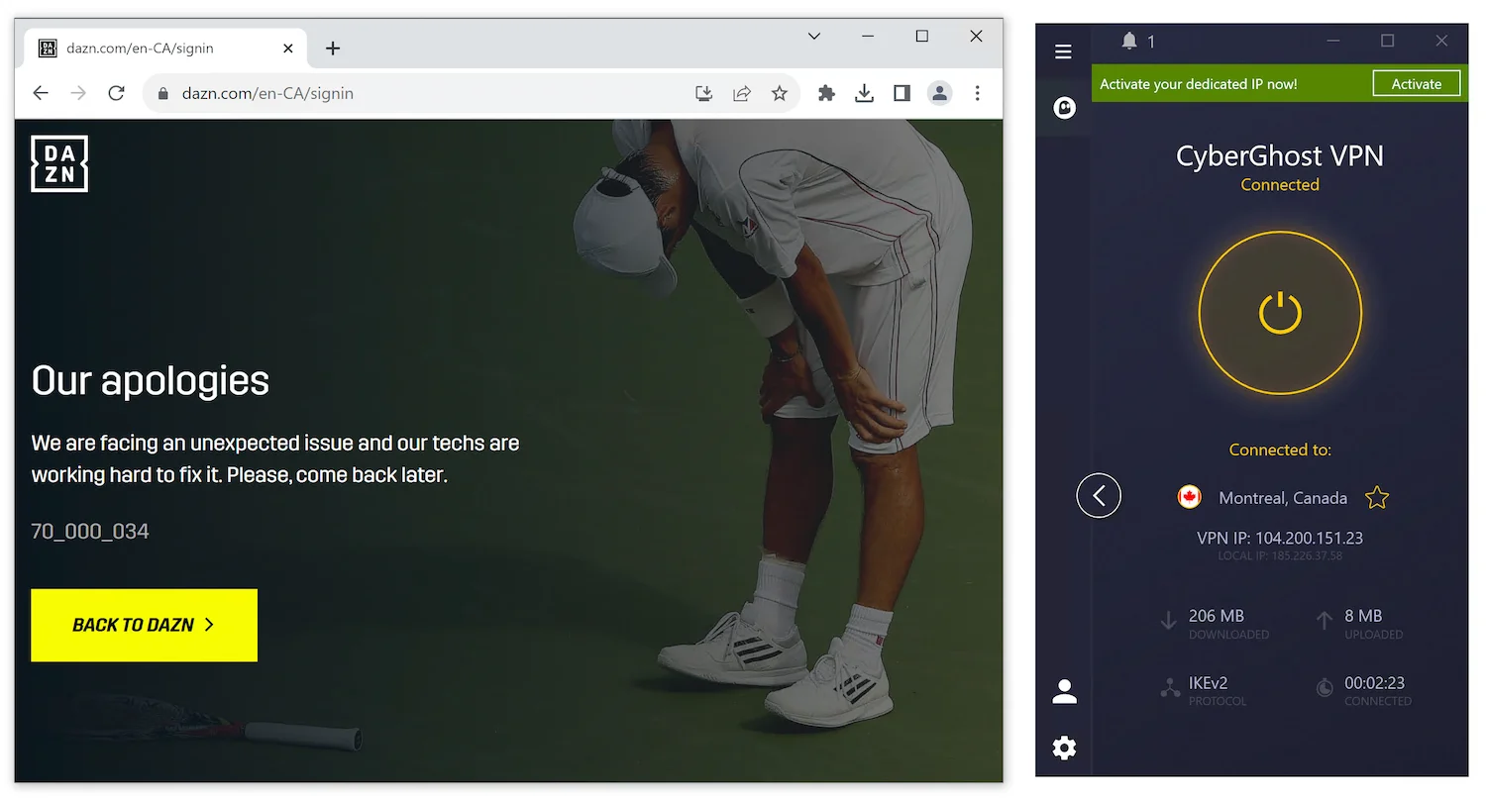Select the dazn.com/en-CA/signin tab
1486x800 pixels.
[x=163, y=48]
